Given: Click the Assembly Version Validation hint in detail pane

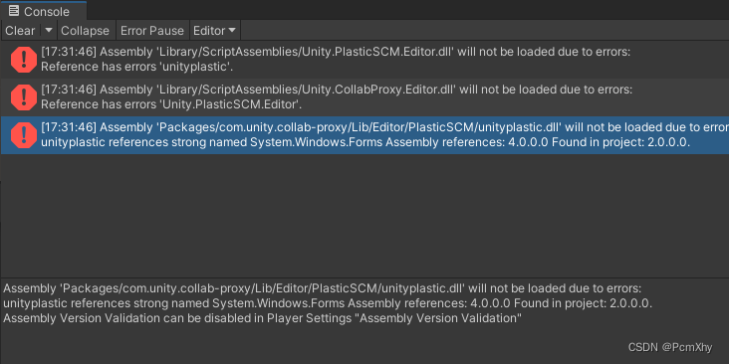Looking at the screenshot, I should pos(262,318).
